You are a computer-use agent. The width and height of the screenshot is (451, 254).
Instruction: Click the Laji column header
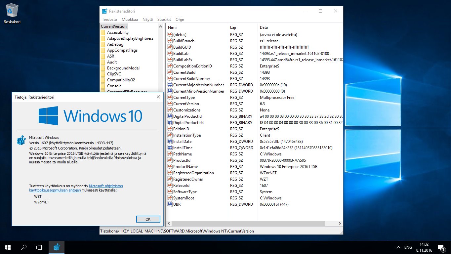pyautogui.click(x=243, y=27)
